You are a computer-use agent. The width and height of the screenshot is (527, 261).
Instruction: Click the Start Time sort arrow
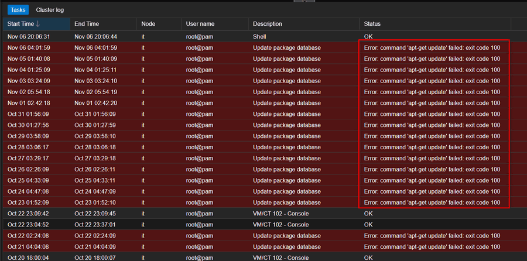pos(39,24)
